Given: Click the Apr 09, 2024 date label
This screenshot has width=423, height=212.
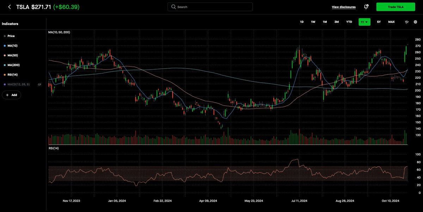Looking at the screenshot, I should point(208,201).
